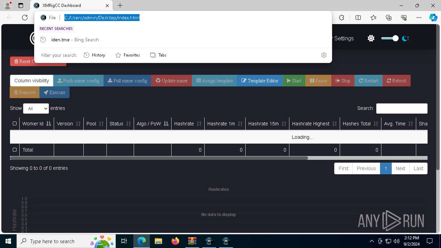Click the Restart miner button
The height and width of the screenshot is (248, 441).
point(369,81)
